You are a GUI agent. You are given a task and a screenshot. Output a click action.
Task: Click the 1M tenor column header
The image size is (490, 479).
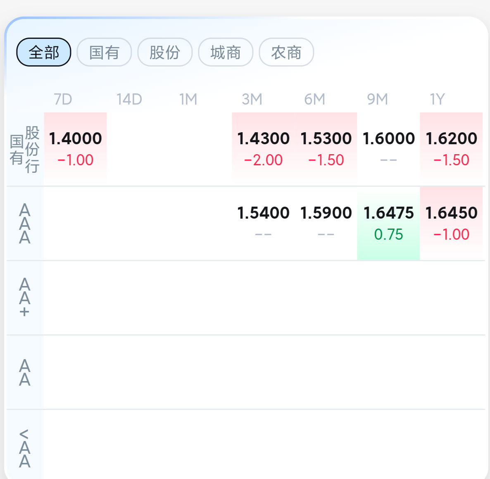tap(188, 99)
